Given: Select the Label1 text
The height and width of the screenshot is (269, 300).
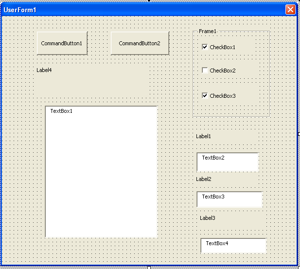Looking at the screenshot, I should point(203,136).
